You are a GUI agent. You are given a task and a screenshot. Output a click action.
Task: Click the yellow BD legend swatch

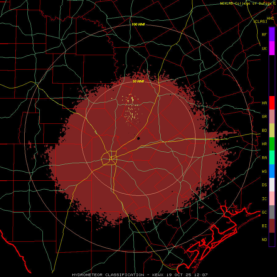point(272,130)
